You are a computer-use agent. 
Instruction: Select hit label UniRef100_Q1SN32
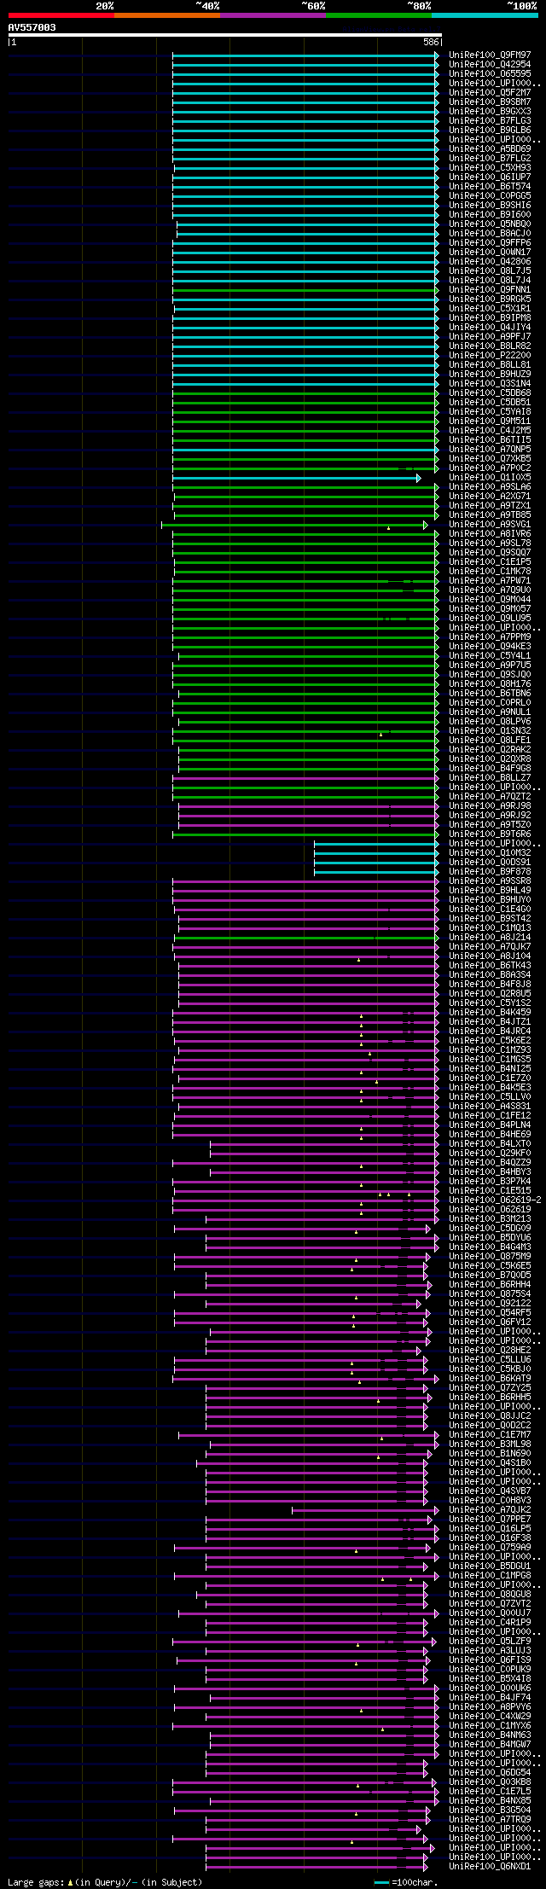pyautogui.click(x=490, y=730)
